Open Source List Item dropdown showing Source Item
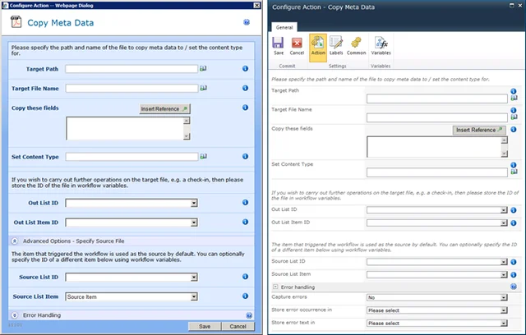The image size is (526, 335). (x=131, y=296)
